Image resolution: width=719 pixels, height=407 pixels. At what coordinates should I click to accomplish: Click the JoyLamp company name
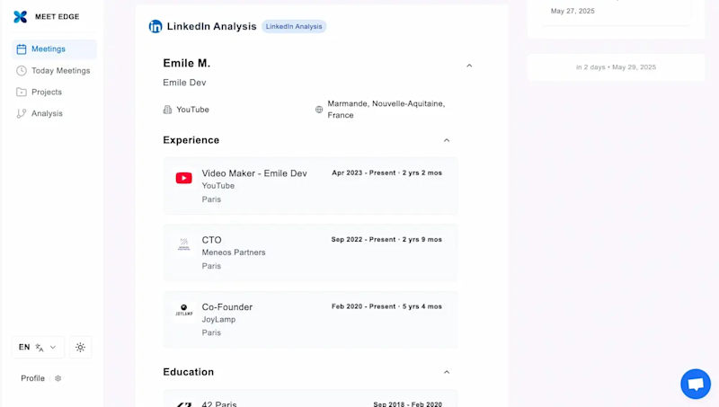click(218, 320)
